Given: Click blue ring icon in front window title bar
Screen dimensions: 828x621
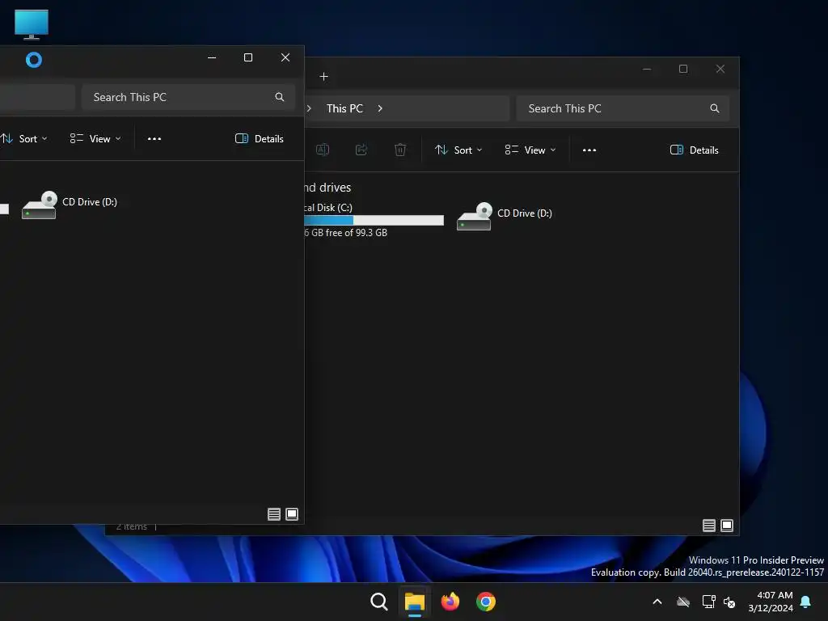Looking at the screenshot, I should pyautogui.click(x=34, y=60).
